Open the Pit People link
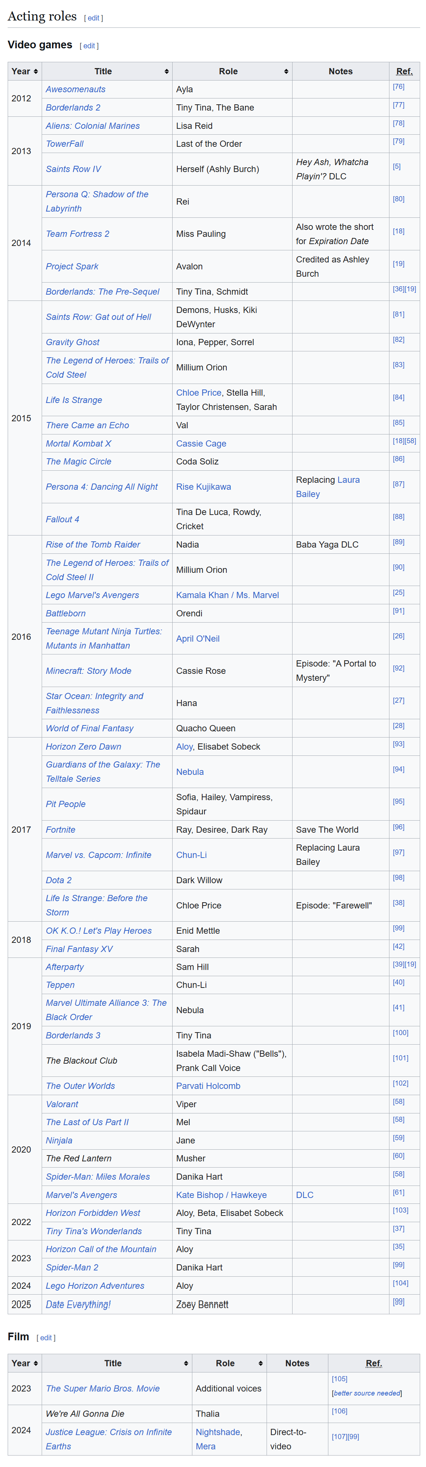 66,804
